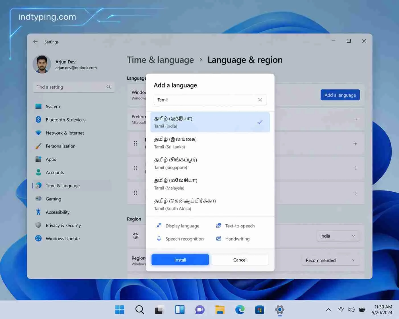The height and width of the screenshot is (319, 399).
Task: Open File Explorer from taskbar
Action: pyautogui.click(x=220, y=310)
